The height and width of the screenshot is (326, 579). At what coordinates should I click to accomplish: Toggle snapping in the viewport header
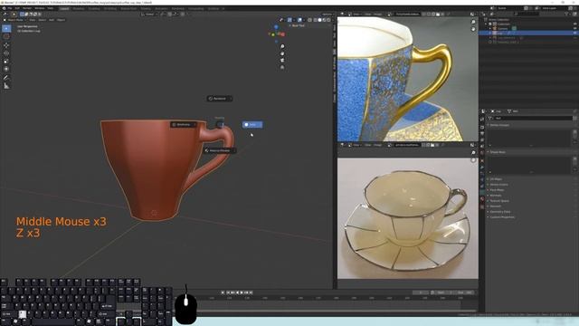170,14
